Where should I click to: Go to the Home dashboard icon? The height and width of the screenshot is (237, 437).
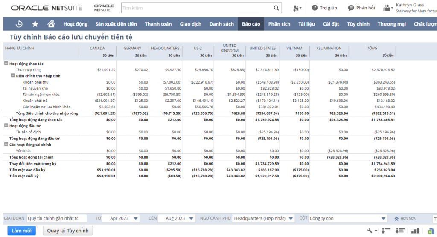[51, 24]
